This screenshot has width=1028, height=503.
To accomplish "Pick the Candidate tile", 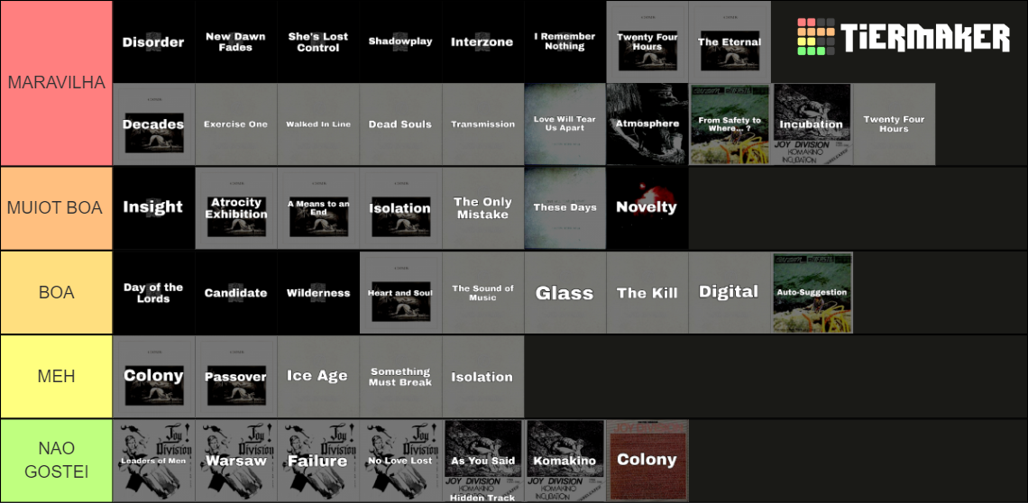I will click(236, 292).
